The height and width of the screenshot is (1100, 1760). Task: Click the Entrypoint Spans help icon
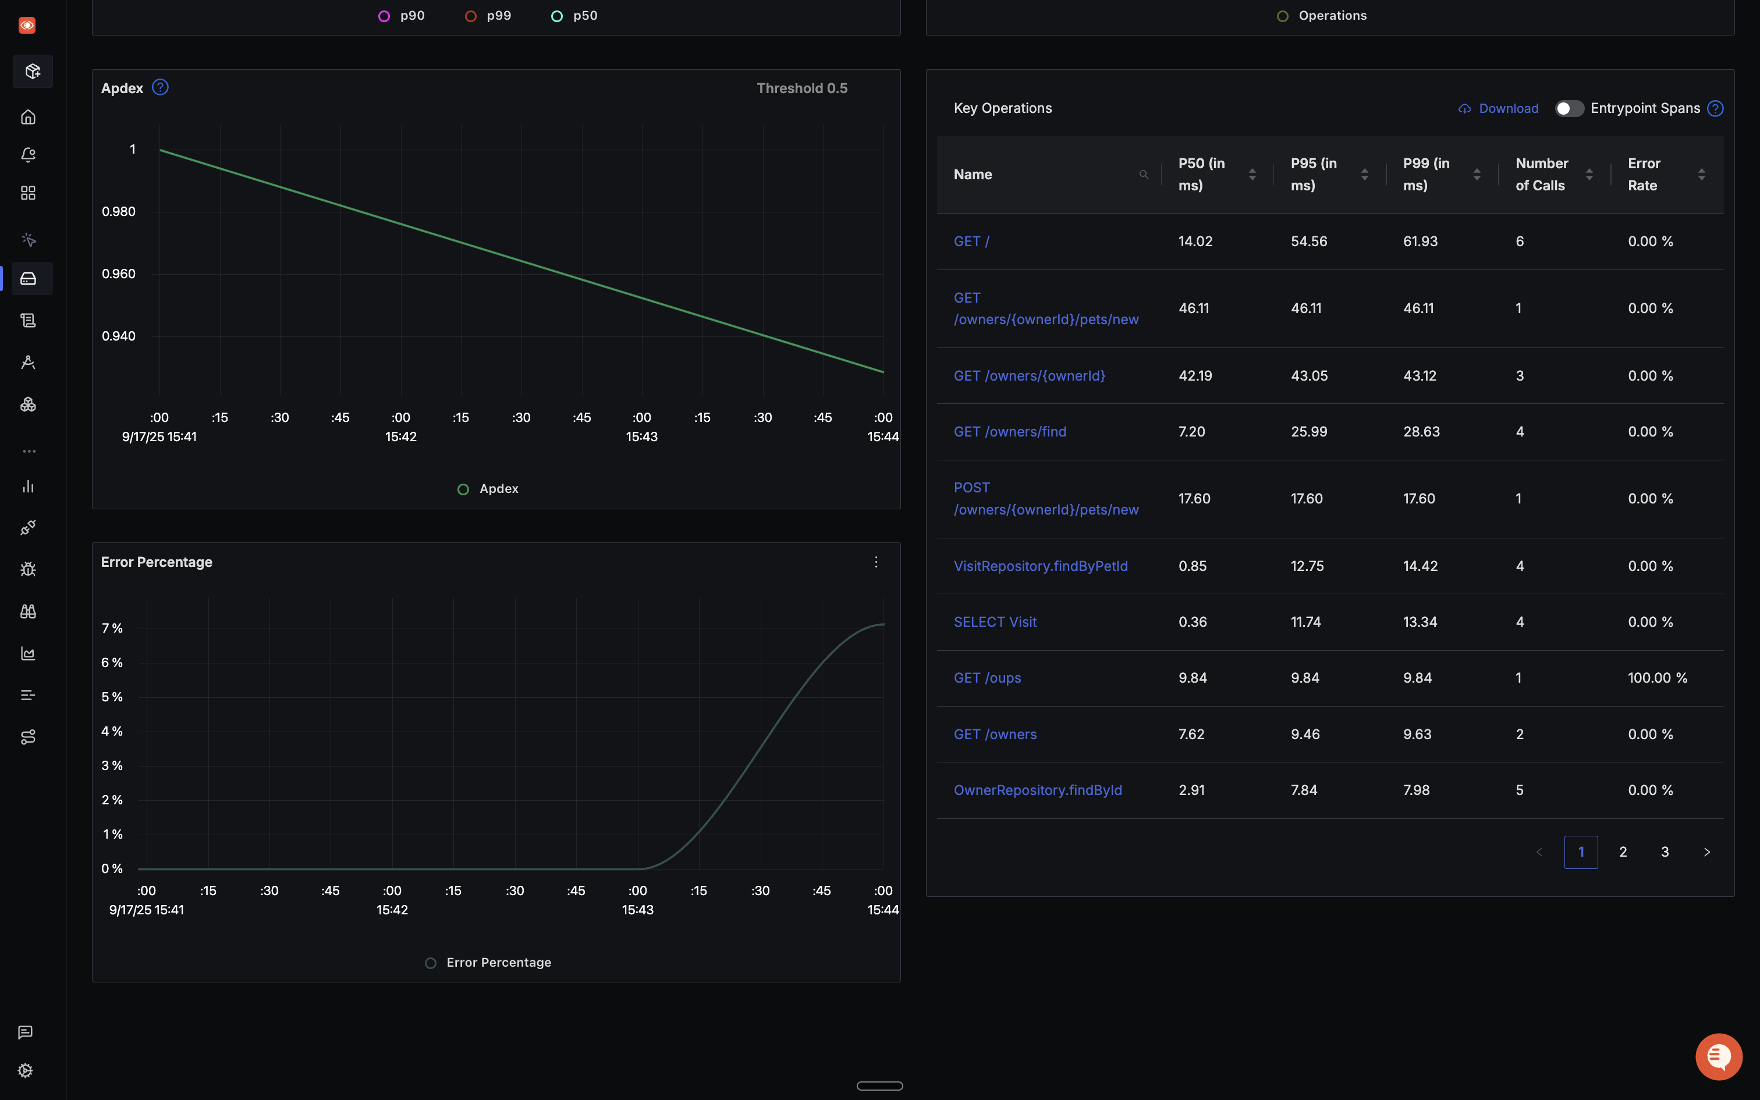point(1715,108)
